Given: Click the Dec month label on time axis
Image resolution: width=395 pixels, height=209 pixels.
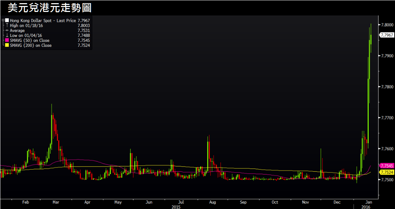Looking at the screenshot, I should tap(337, 202).
